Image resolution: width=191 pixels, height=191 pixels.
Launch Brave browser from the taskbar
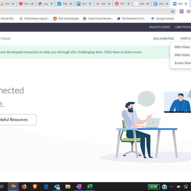click(35, 186)
